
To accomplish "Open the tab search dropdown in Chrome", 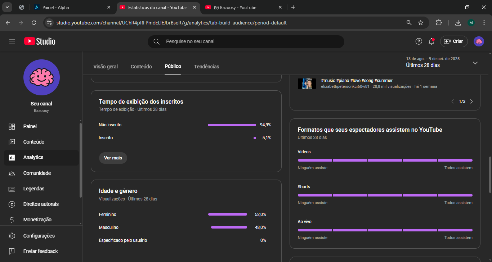I will pyautogui.click(x=7, y=7).
